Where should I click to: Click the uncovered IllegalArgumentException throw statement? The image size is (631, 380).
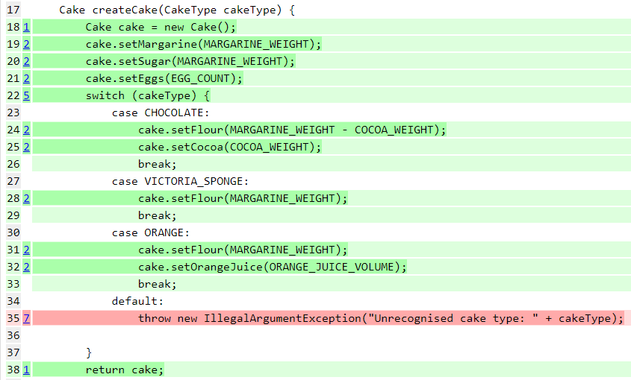click(380, 318)
